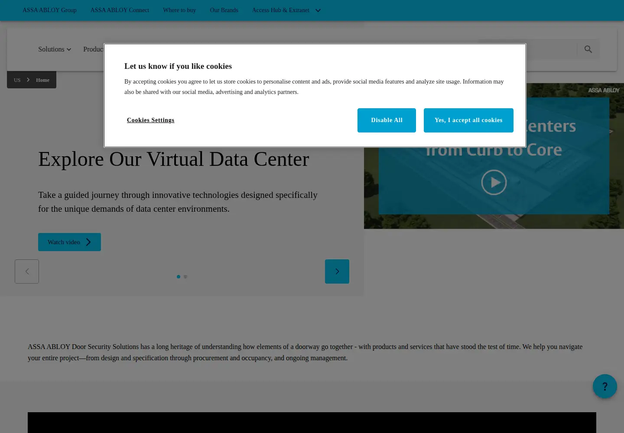Expand the Access Hub & Extranet dropdown
Screen dimensions: 624x433
pyautogui.click(x=286, y=10)
